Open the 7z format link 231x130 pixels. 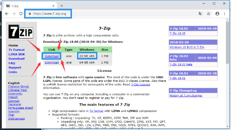[x=96, y=111]
